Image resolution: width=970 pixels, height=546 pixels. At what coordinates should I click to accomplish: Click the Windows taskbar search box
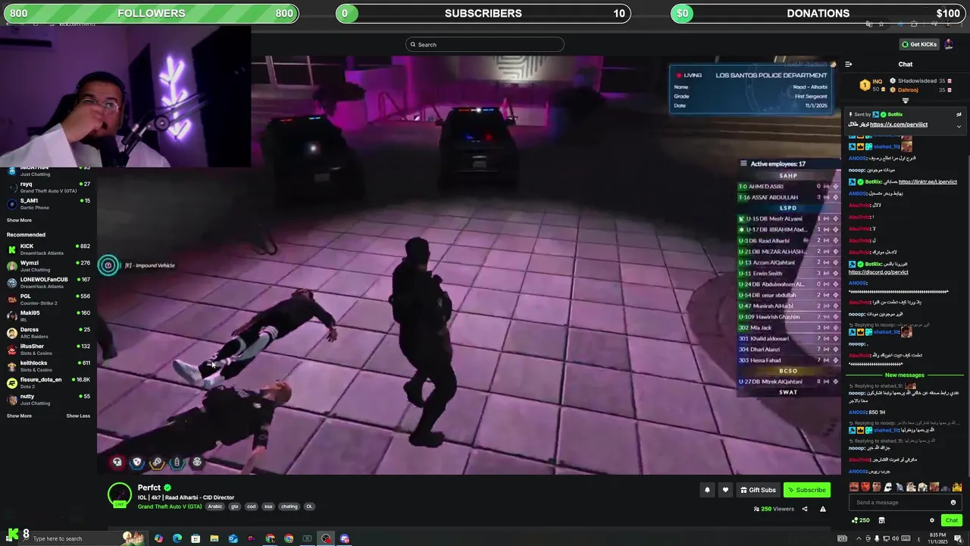(83, 538)
